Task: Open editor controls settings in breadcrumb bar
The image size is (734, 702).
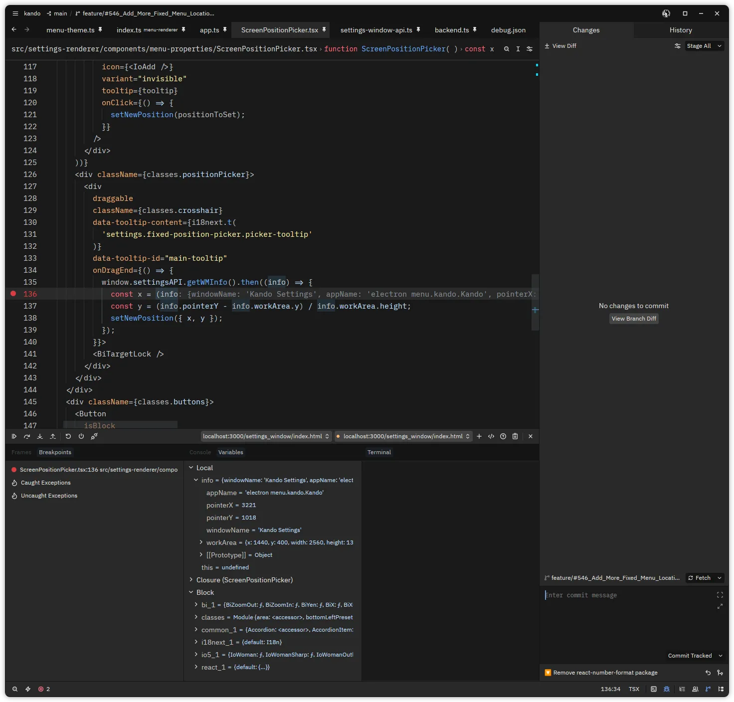Action: 530,49
